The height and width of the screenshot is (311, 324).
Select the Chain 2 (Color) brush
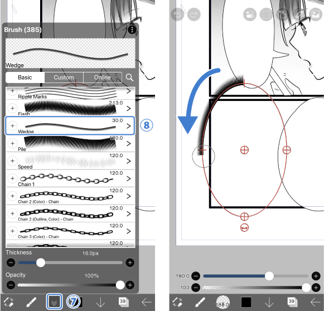pyautogui.click(x=70, y=196)
